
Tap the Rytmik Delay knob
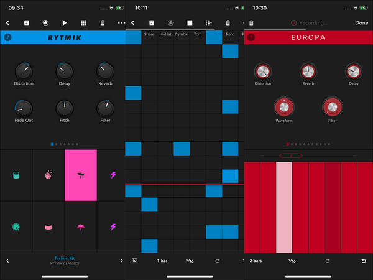tap(64, 71)
